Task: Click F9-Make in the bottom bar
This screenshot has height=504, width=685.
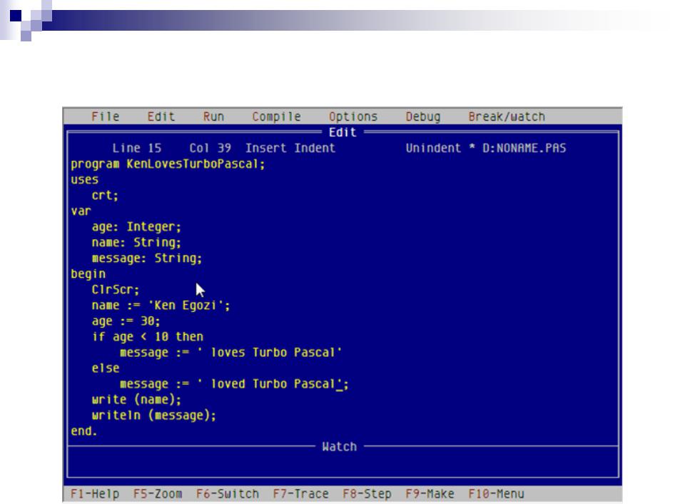Action: 430,494
